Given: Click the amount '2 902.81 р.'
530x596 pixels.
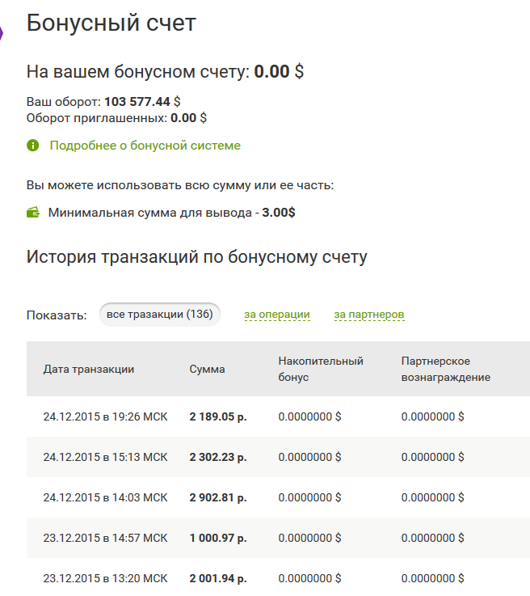Looking at the screenshot, I should click(x=218, y=497).
